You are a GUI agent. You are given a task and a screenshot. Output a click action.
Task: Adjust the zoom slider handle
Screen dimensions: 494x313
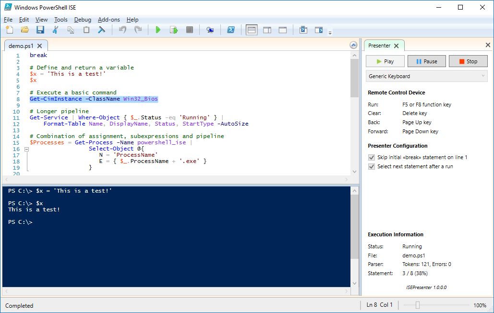click(x=418, y=305)
